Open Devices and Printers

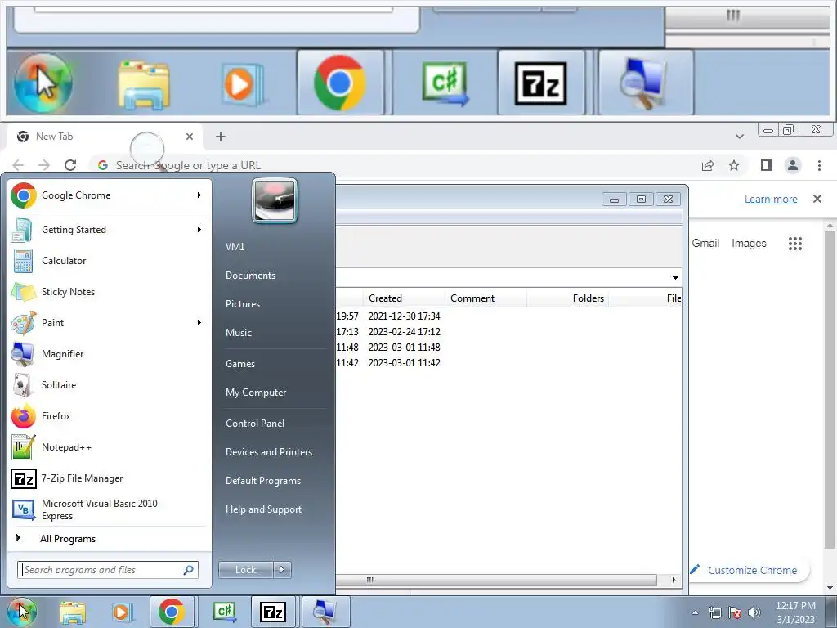[x=268, y=451]
